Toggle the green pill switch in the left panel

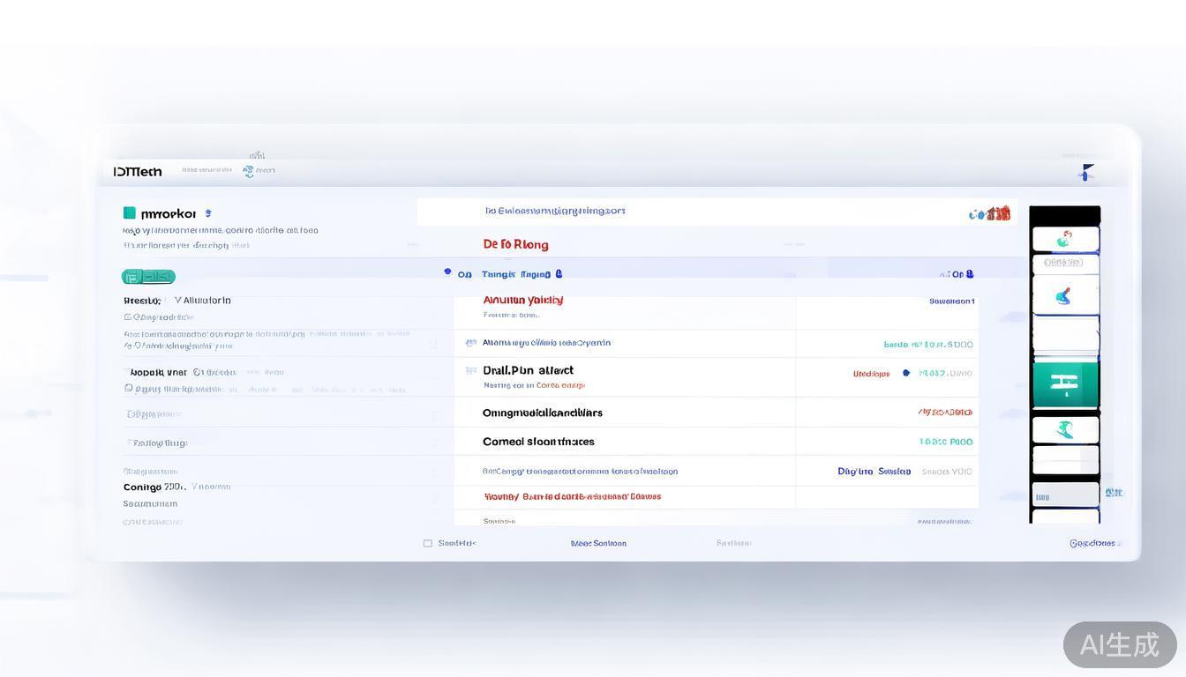pos(148,277)
